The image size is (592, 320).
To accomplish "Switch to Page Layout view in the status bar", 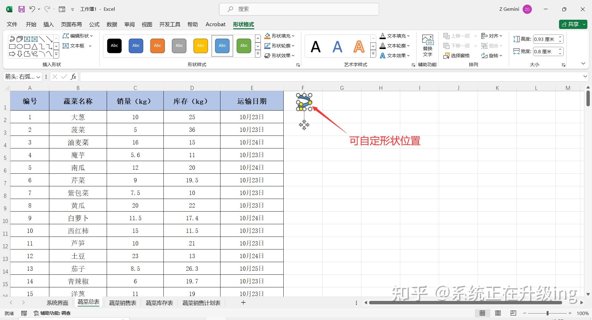I will [498, 313].
